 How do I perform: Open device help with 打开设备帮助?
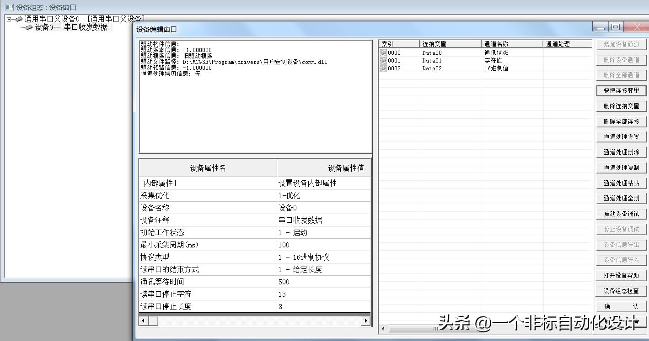[x=621, y=275]
